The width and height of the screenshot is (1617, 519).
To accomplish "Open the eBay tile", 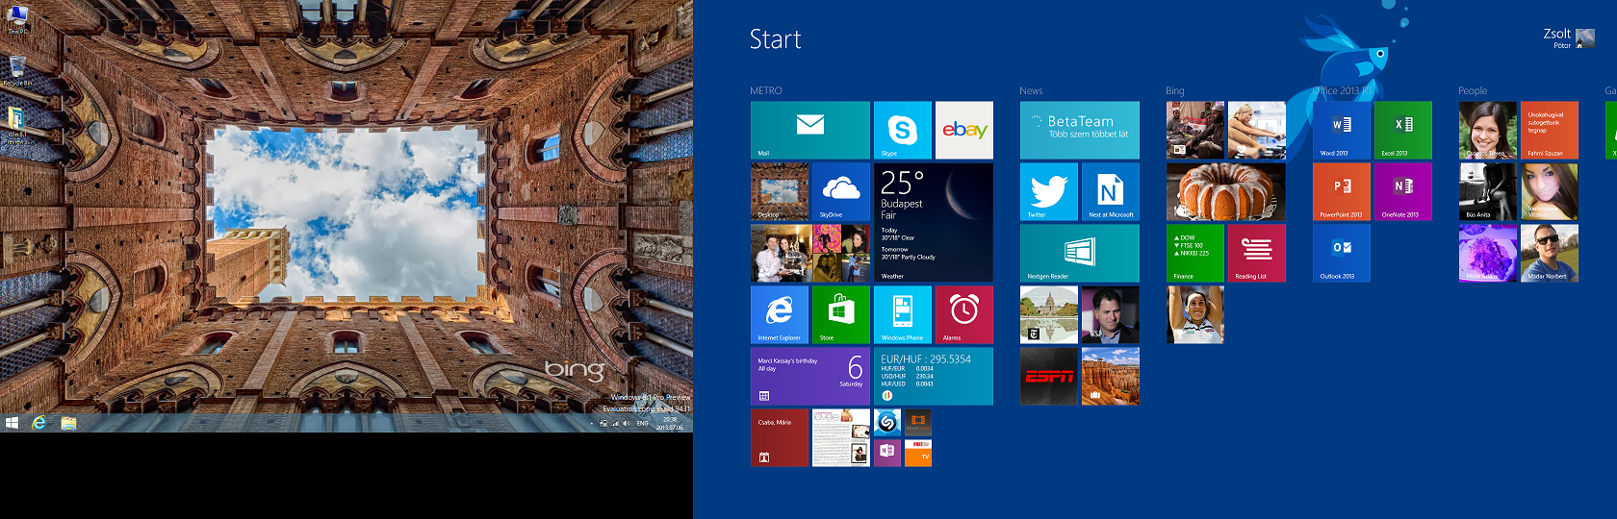I will tap(963, 130).
